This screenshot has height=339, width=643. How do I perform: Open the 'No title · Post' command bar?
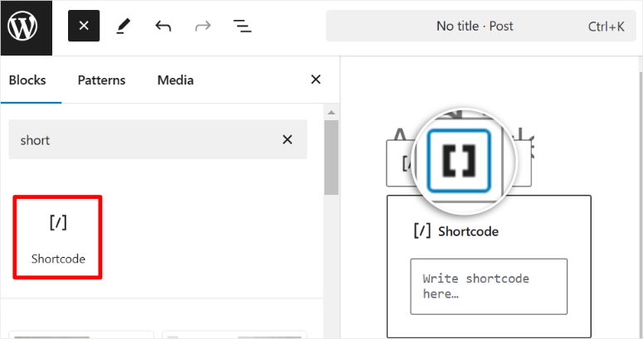pyautogui.click(x=479, y=26)
